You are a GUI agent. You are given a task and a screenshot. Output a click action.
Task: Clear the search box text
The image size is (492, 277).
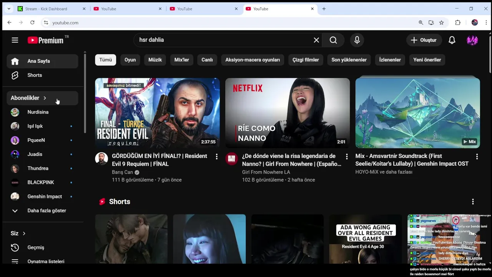[x=316, y=40]
